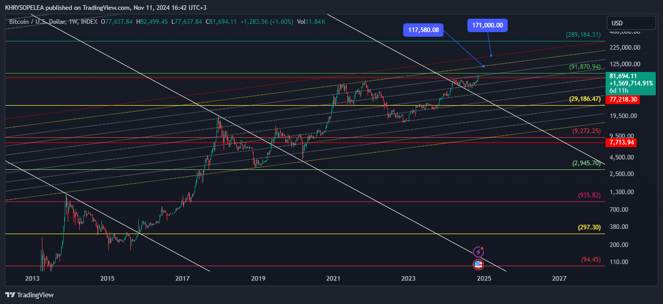
Task: Click the 1,300.00 price scale value
Action: click(622, 192)
